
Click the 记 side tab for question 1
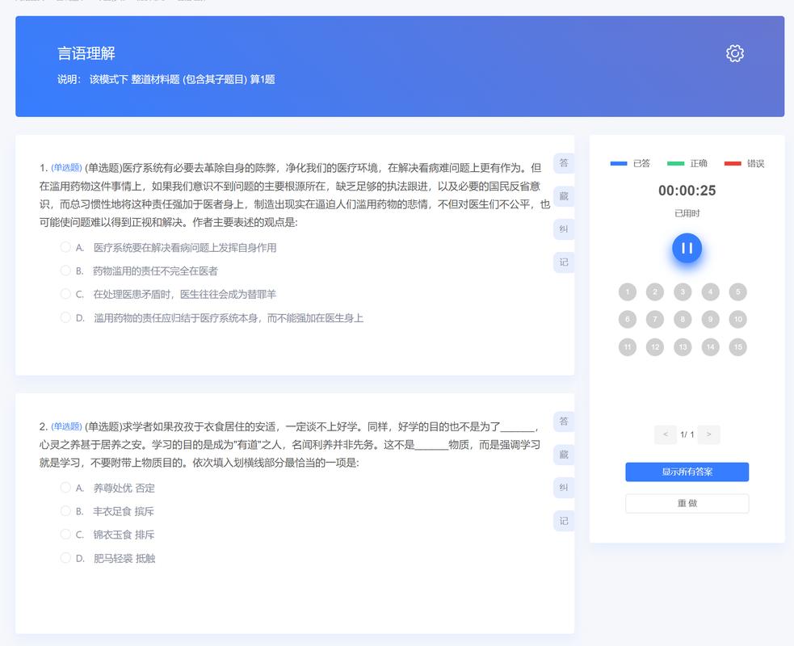tap(564, 262)
